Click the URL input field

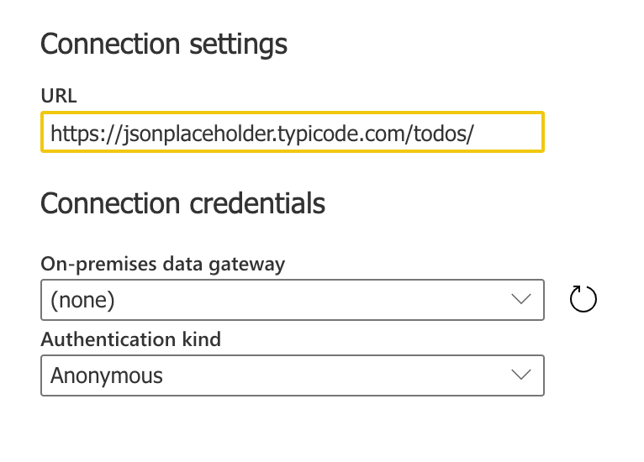pyautogui.click(x=292, y=133)
